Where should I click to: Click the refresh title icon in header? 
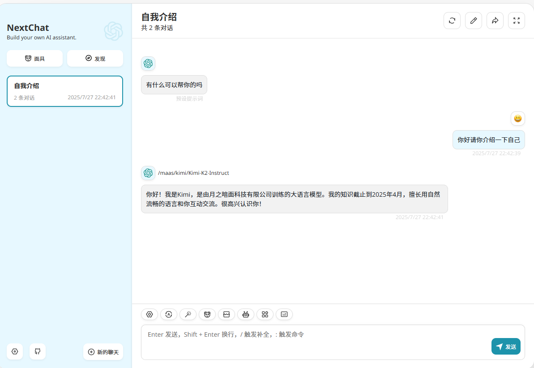[452, 21]
